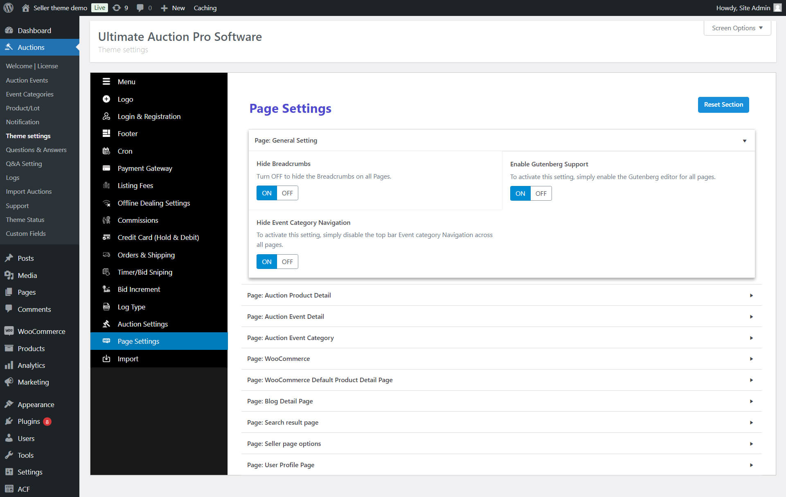Image resolution: width=786 pixels, height=497 pixels.
Task: Click the Dashboard gauge icon
Action: click(9, 30)
